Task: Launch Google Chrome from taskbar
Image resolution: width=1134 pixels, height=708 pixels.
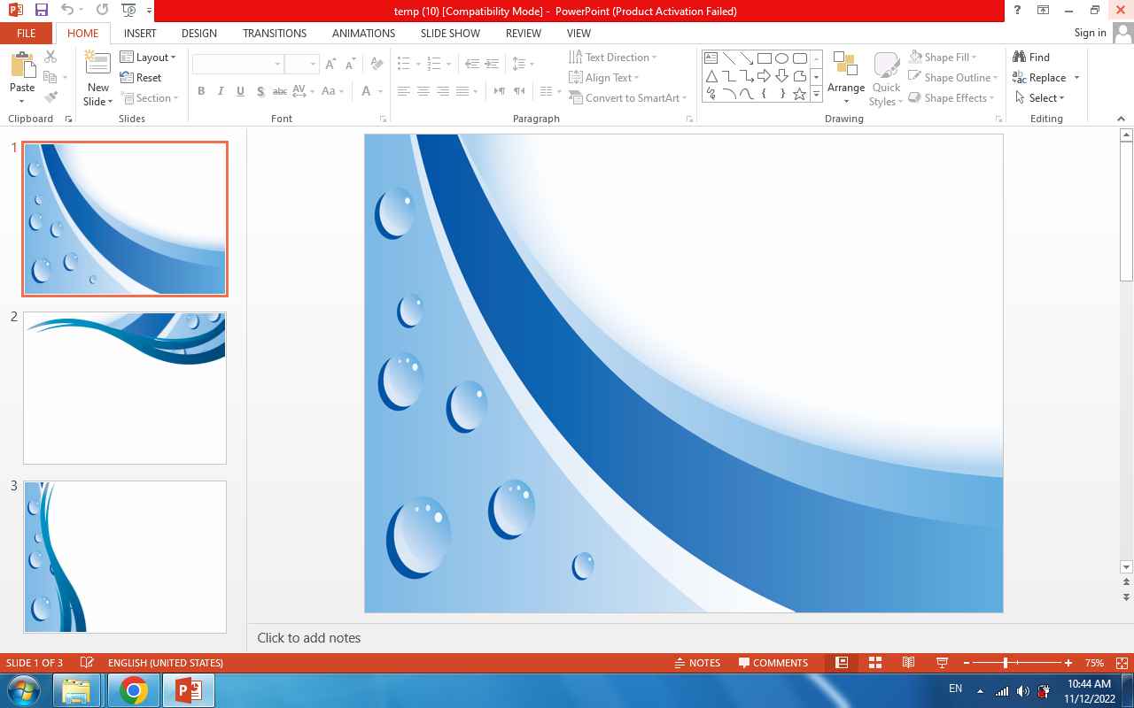Action: tap(134, 690)
